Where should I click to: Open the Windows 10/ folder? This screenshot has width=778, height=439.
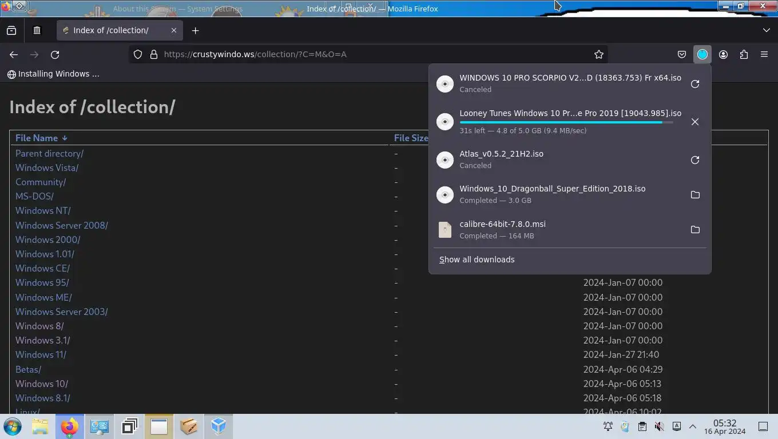click(42, 384)
